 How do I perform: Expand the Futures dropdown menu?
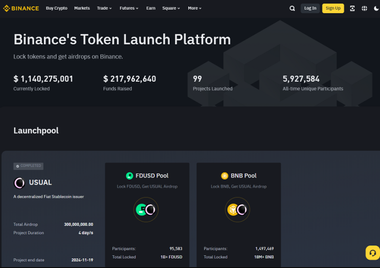[x=129, y=8]
